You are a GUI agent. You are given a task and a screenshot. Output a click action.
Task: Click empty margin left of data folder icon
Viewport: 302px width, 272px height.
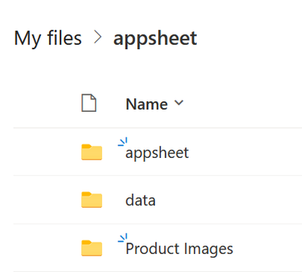pos(47,200)
